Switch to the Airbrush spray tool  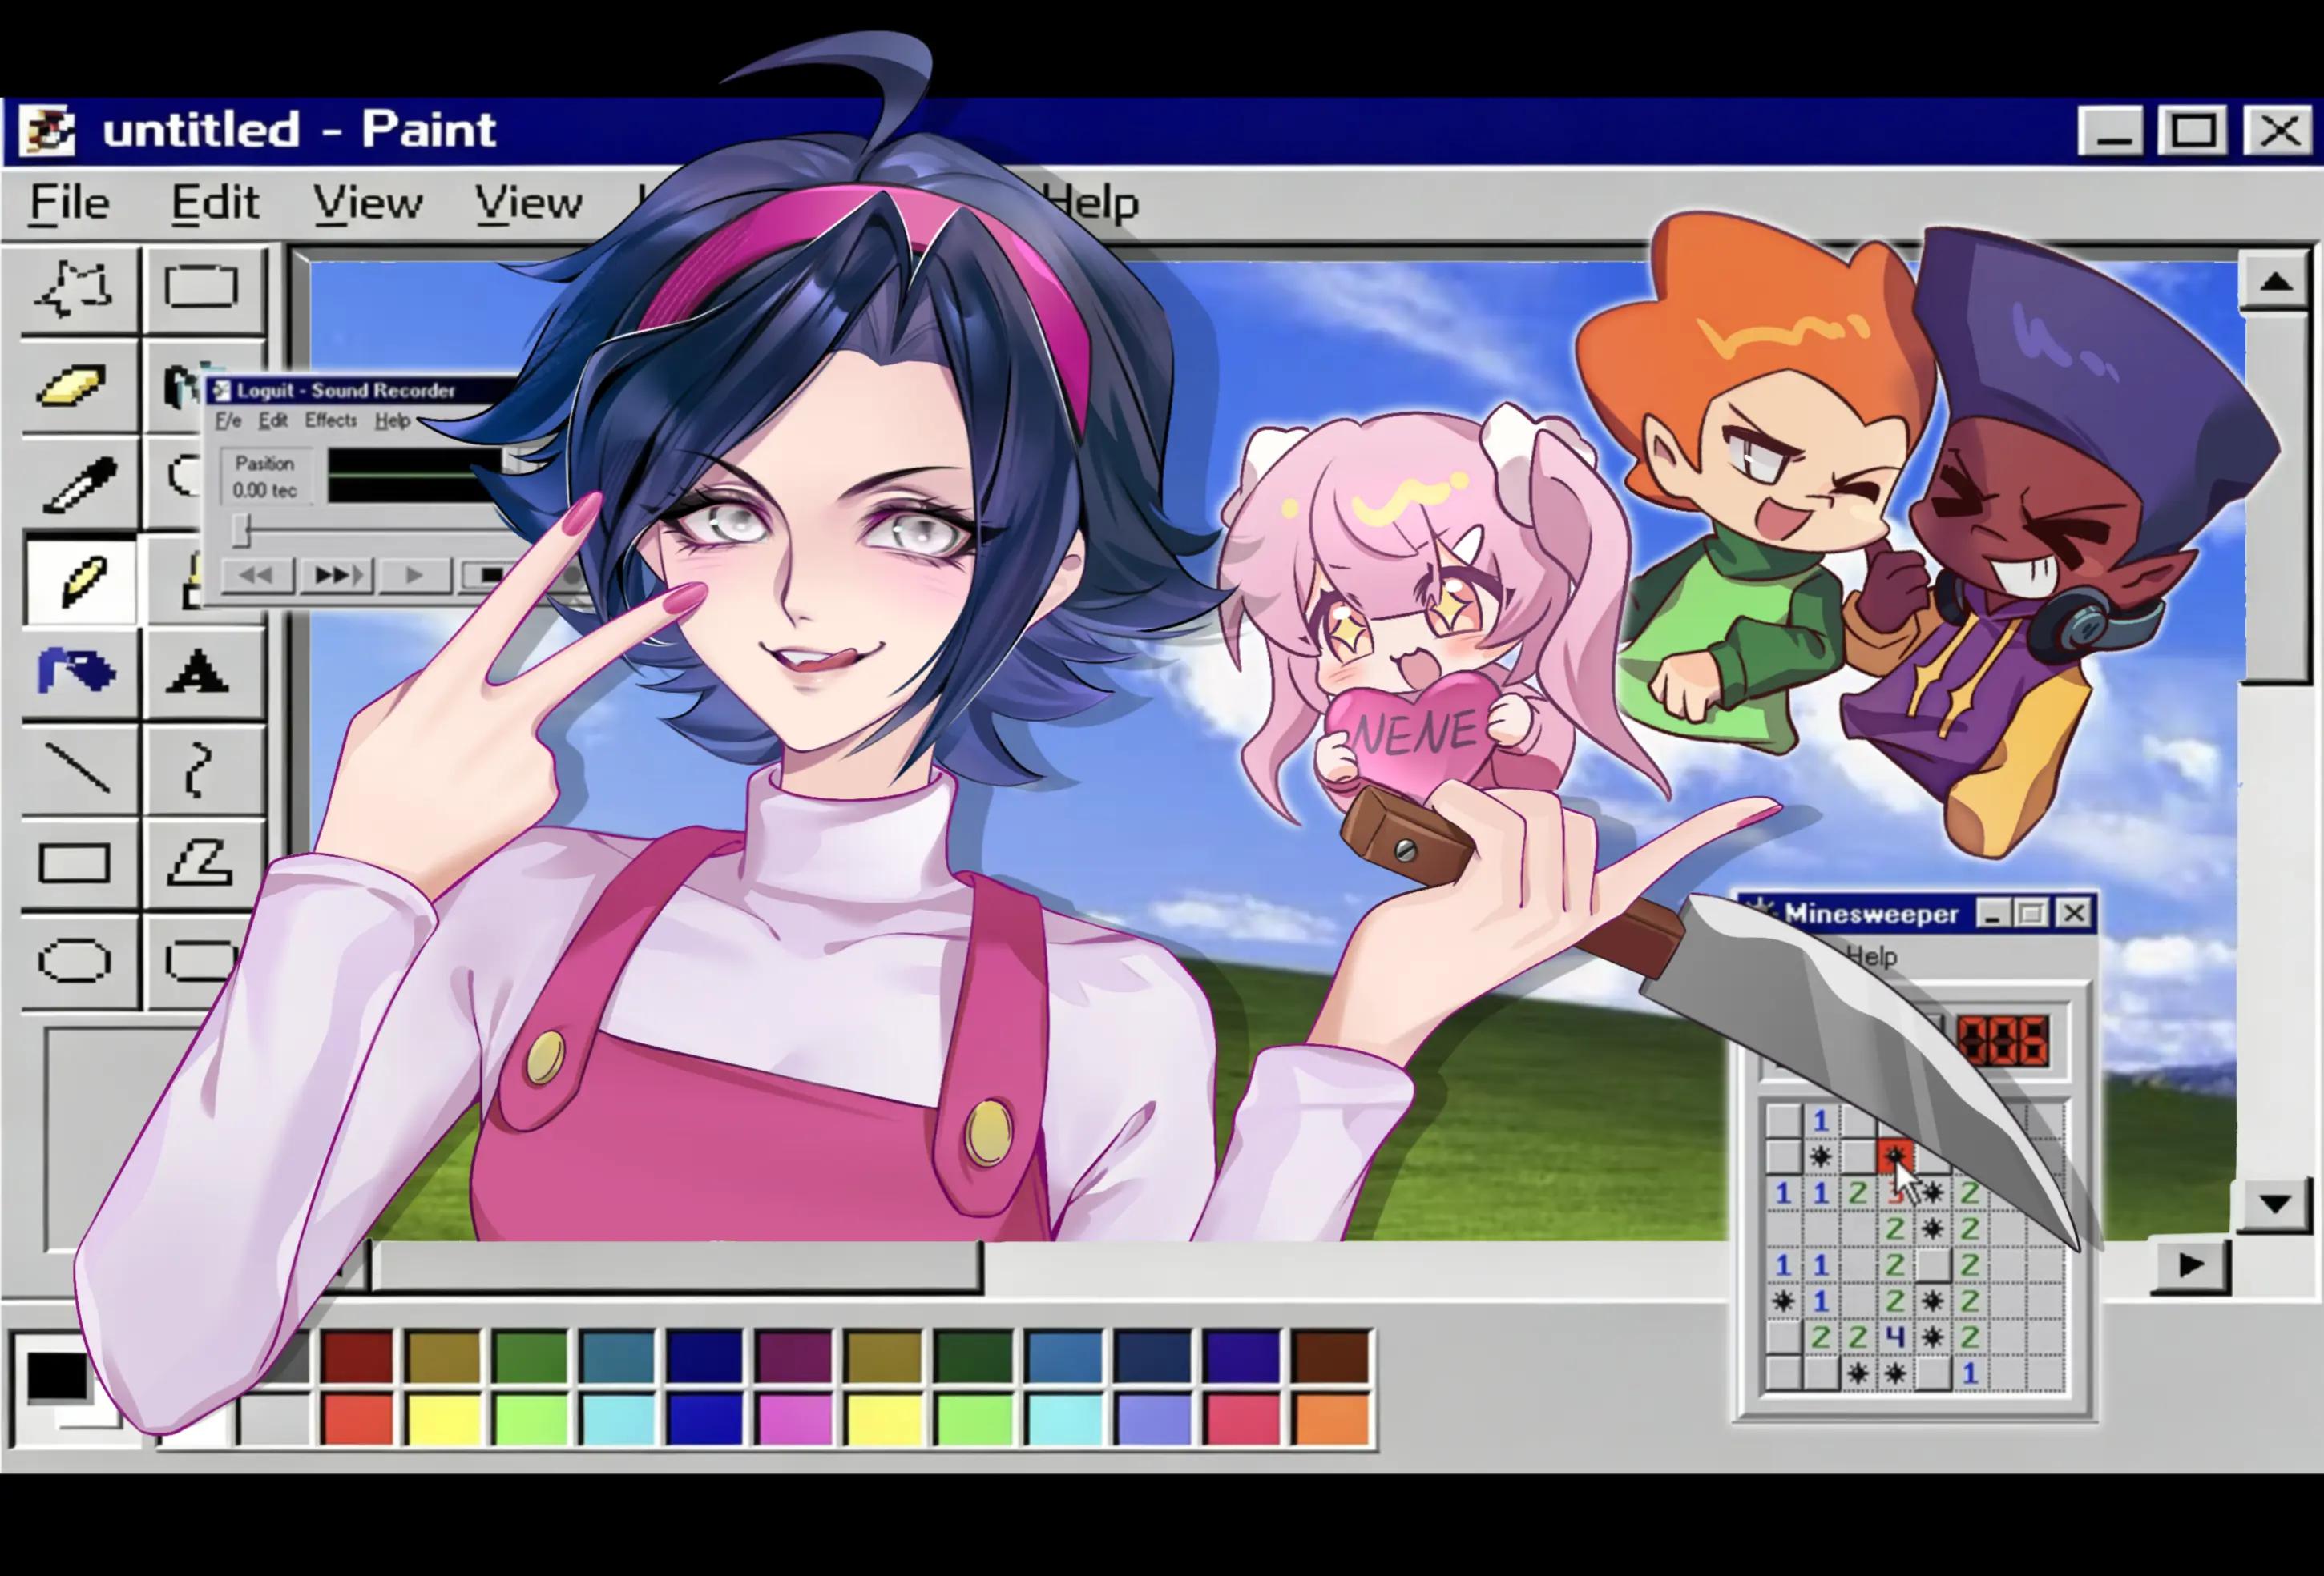[78, 674]
